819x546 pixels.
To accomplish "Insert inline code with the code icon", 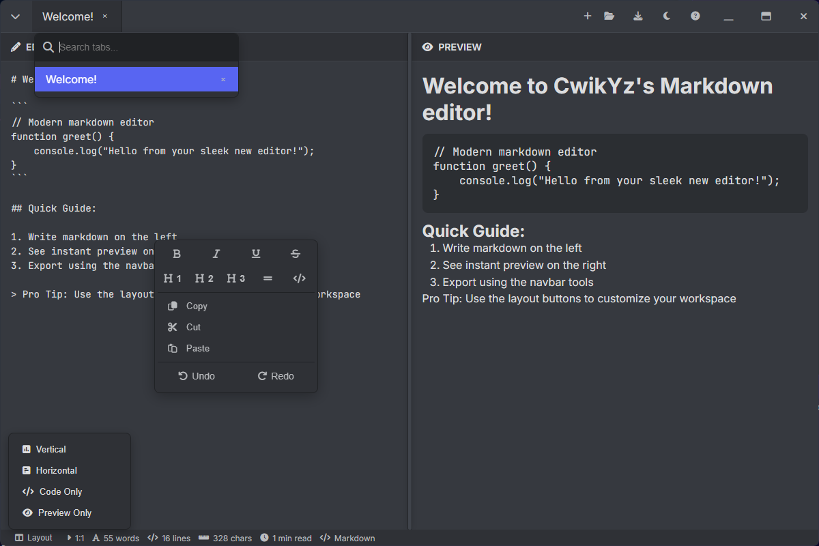I will pyautogui.click(x=299, y=278).
